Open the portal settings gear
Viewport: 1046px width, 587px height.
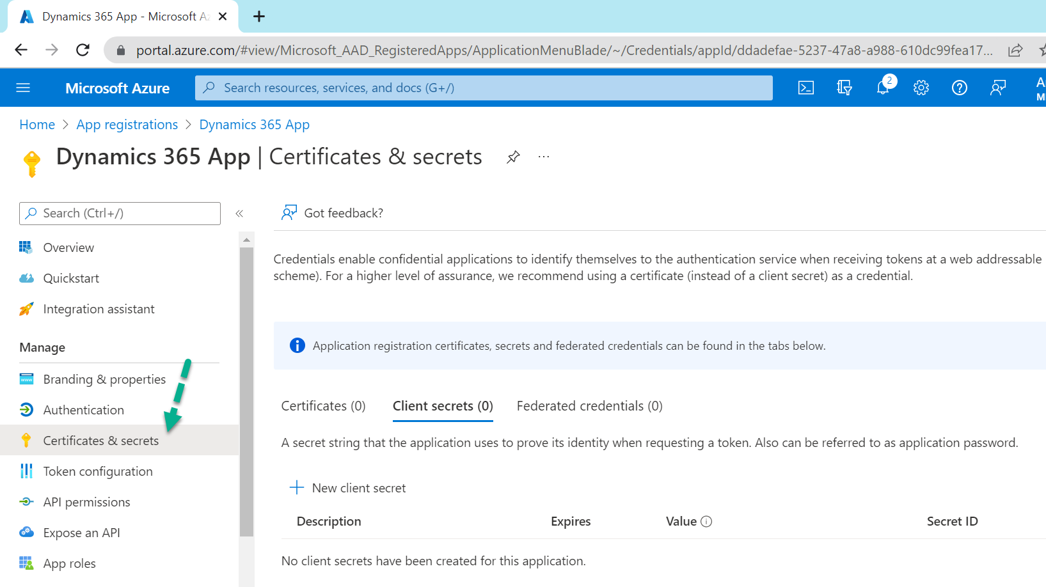tap(921, 88)
